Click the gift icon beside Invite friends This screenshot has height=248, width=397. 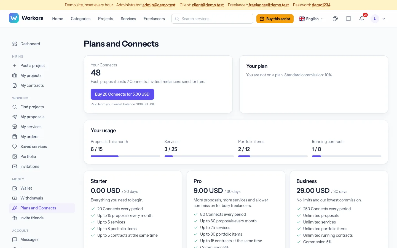tap(15, 218)
